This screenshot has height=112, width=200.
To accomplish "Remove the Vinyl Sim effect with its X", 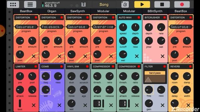I will click(x=85, y=105).
